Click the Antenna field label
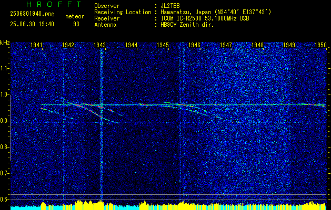The width and height of the screenshot is (331, 210). [105, 25]
